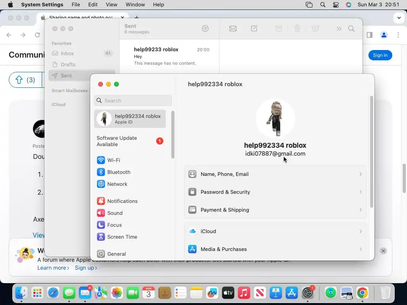Click the Siri icon in menu bar
407x305 pixels.
[348, 4]
